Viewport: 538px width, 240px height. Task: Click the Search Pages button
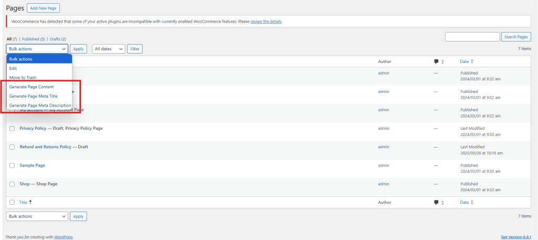coord(516,37)
